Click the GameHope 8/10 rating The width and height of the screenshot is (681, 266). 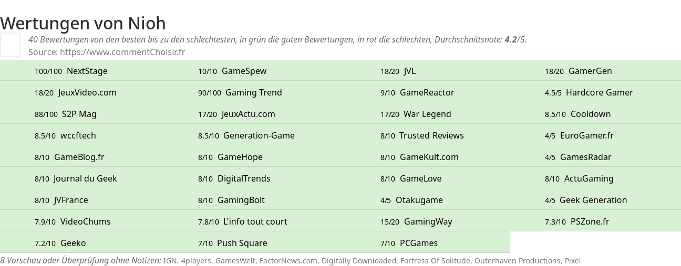(230, 157)
